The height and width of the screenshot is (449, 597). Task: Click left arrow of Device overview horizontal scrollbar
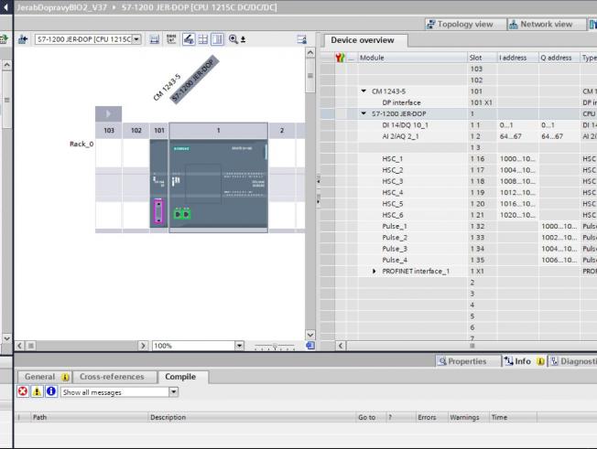pos(341,346)
